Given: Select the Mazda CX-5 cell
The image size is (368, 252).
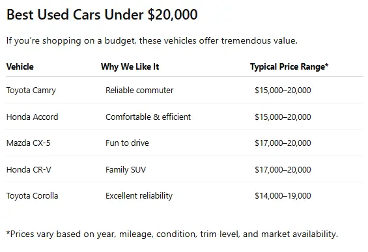Looking at the screenshot, I should [x=29, y=143].
